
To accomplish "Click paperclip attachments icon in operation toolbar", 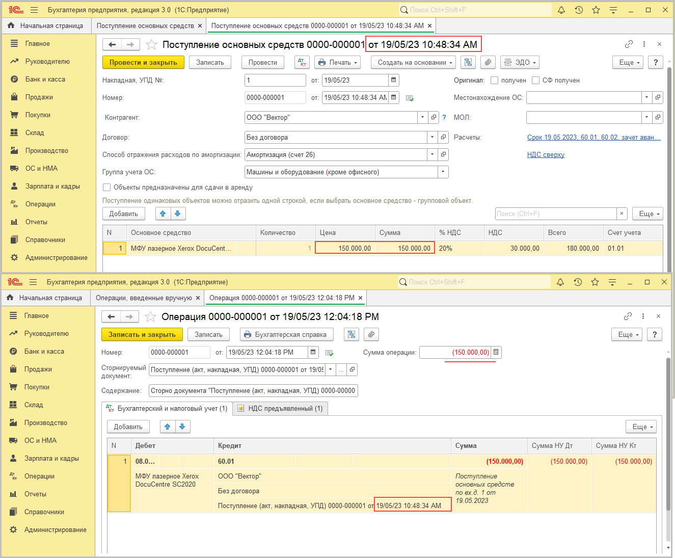I will 371,334.
